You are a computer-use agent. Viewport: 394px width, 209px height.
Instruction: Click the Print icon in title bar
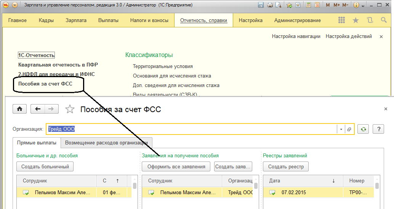click(270, 5)
